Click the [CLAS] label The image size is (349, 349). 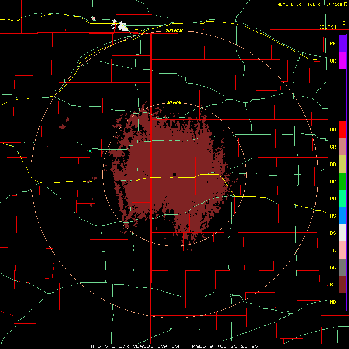pos(328,27)
